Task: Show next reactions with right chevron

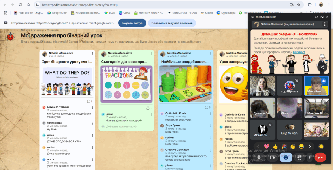Action: pyautogui.click(x=310, y=146)
